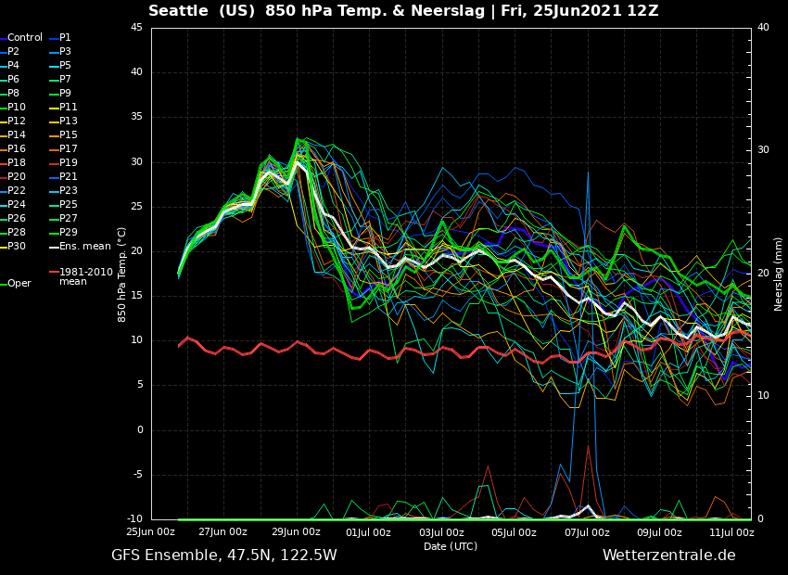Click the Control legend entry
Screen dimensions: 788x575
(21, 38)
